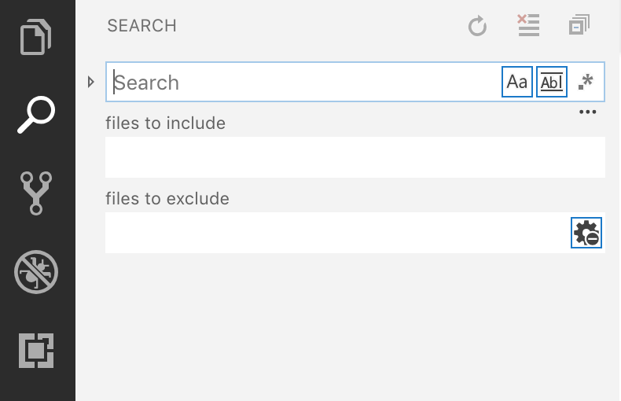Expand the Replace field arrow
Viewport: 621px width, 401px height.
[x=91, y=82]
